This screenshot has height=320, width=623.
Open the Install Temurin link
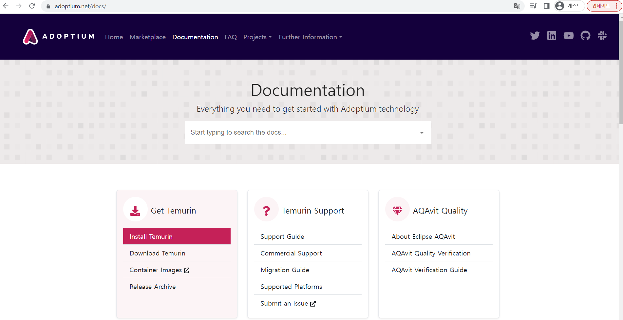151,236
